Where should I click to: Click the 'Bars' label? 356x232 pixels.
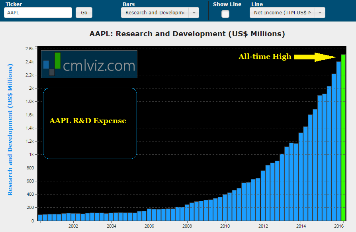click(129, 4)
